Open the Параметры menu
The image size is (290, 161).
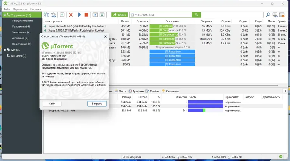click(x=20, y=9)
